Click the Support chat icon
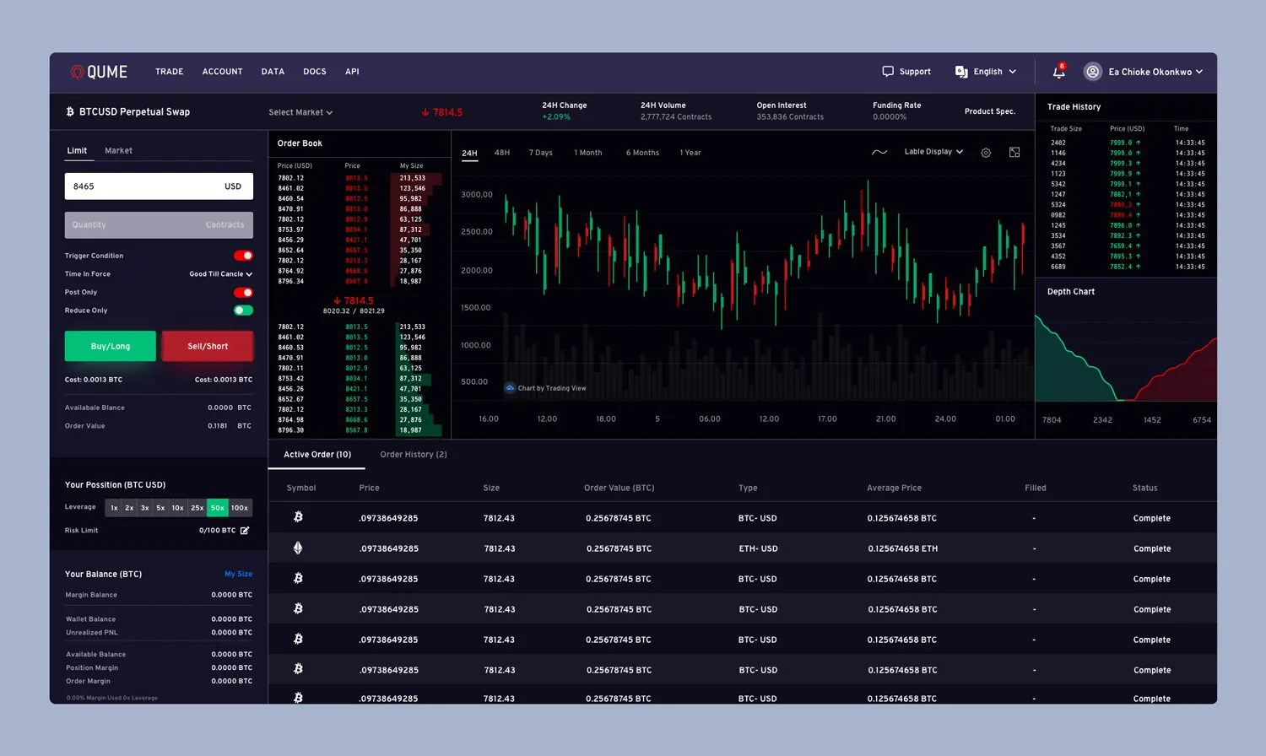This screenshot has height=756, width=1266. click(x=888, y=72)
